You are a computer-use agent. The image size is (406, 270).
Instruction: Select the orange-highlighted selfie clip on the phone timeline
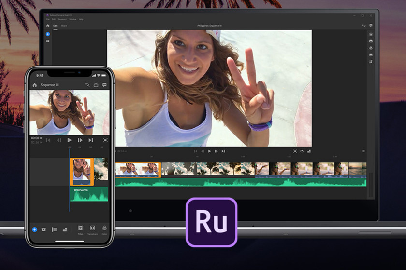[82, 172]
